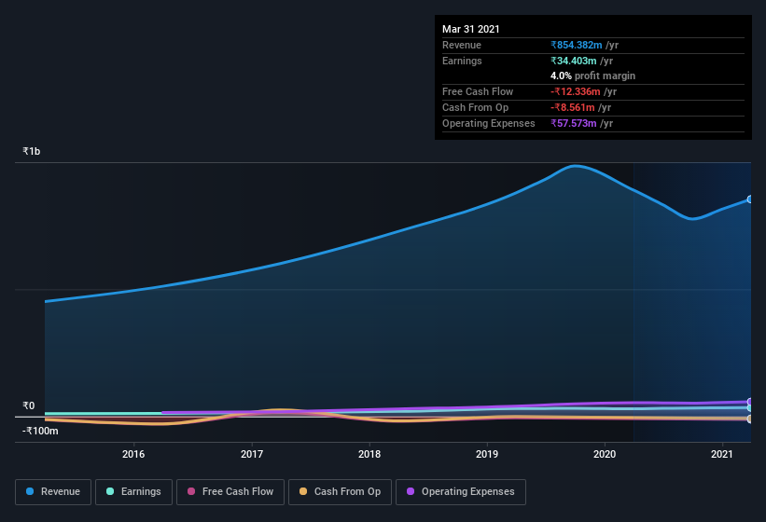Click the Free Cash Flow label in tooltip
The image size is (766, 522).
click(x=478, y=91)
